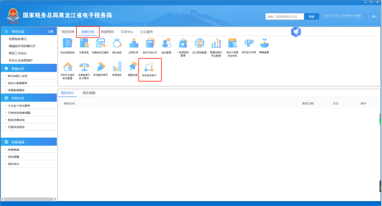Open 税务行政许可 notebook icon
Image resolution: width=382 pixels, height=206 pixels.
coord(150,44)
